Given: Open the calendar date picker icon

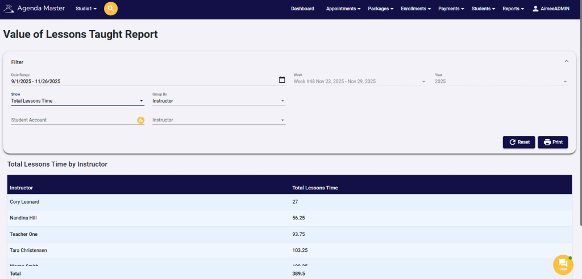Looking at the screenshot, I should pos(282,80).
